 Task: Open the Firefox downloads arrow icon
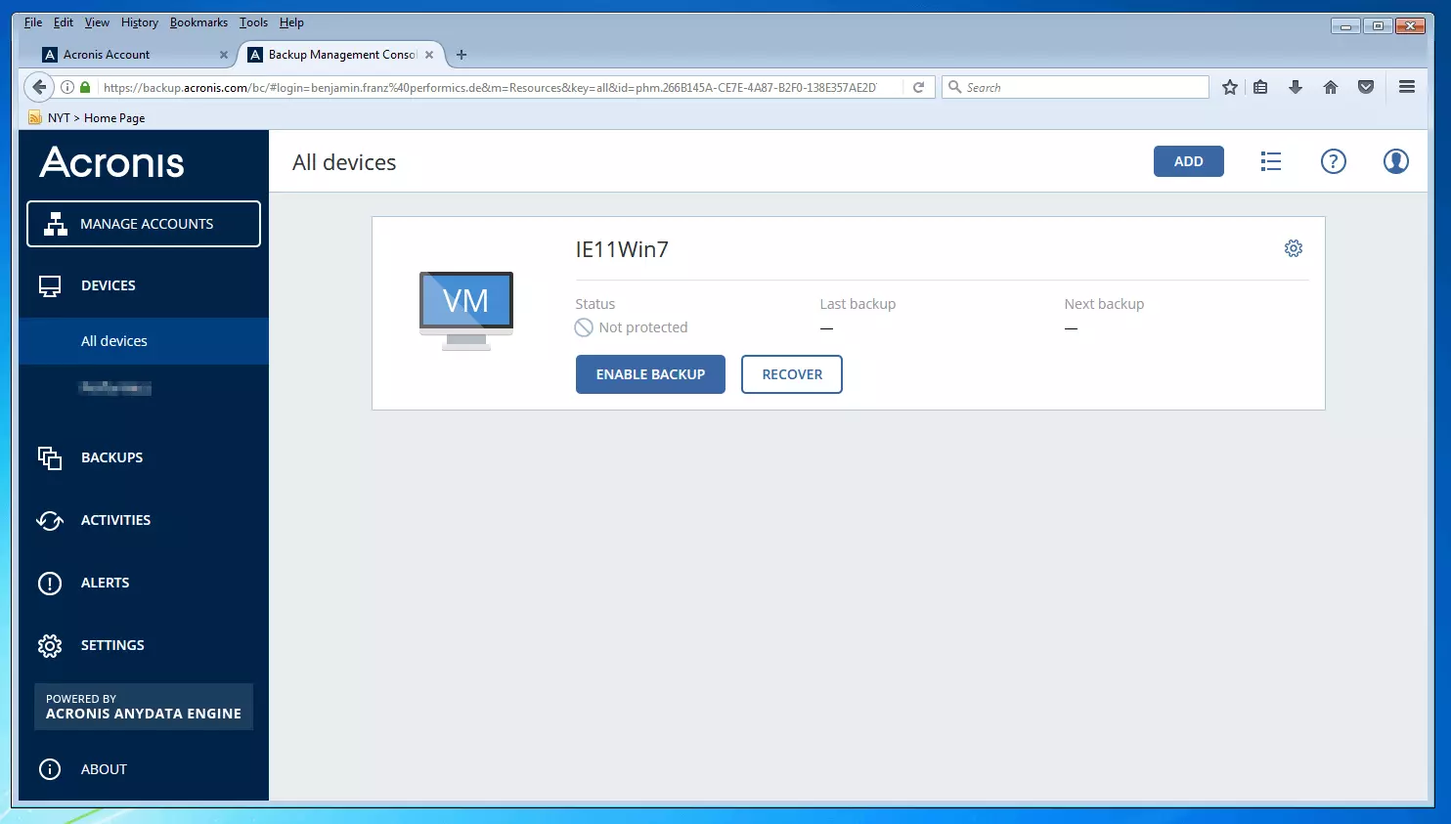click(x=1296, y=87)
